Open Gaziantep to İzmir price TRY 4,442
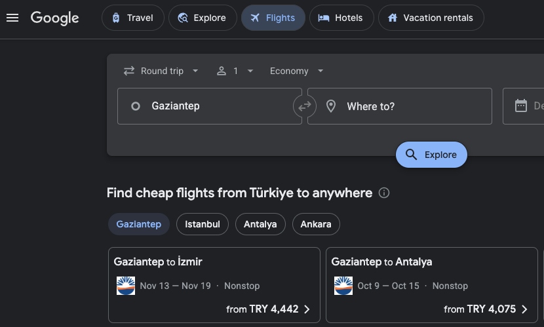The image size is (544, 327). point(268,309)
